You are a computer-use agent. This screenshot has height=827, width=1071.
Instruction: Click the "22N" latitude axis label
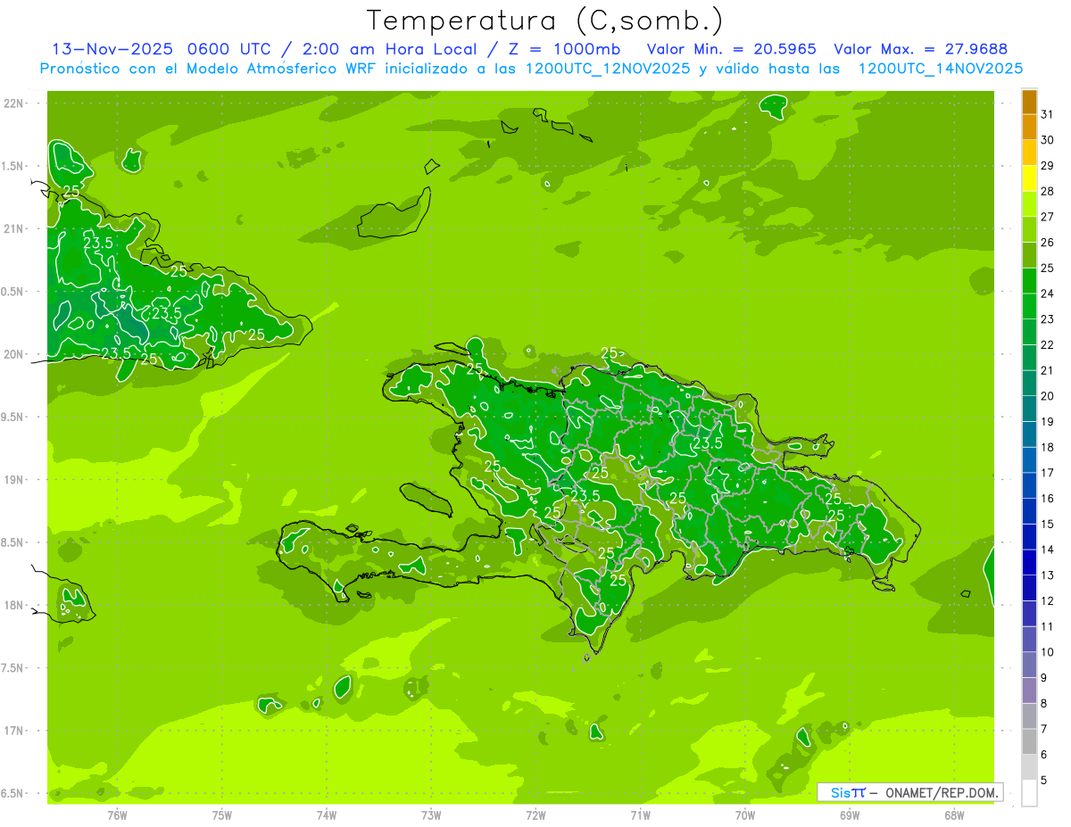pyautogui.click(x=15, y=103)
